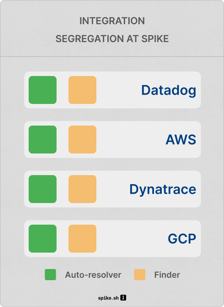Click the orange Finder square for GCP
Screen dimensions: 224x307
pyautogui.click(x=82, y=238)
